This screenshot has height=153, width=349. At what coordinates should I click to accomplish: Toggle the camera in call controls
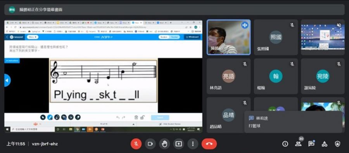tap(150, 144)
